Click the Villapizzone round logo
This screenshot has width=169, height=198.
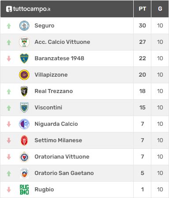[24, 75]
